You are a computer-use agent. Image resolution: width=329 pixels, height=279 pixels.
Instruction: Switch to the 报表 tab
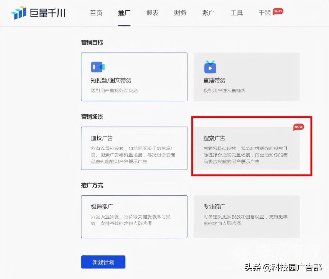(x=152, y=13)
